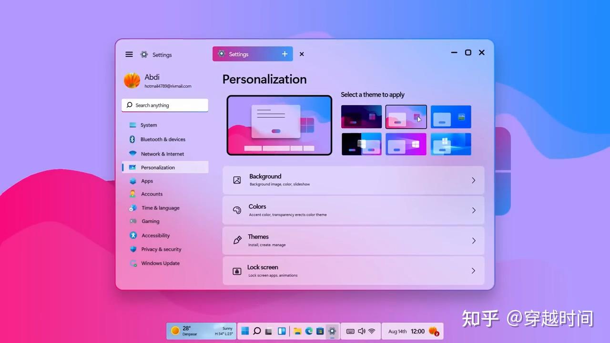Viewport: 610px width, 343px height.
Task: Toggle the Accessibility setting row
Action: (156, 235)
